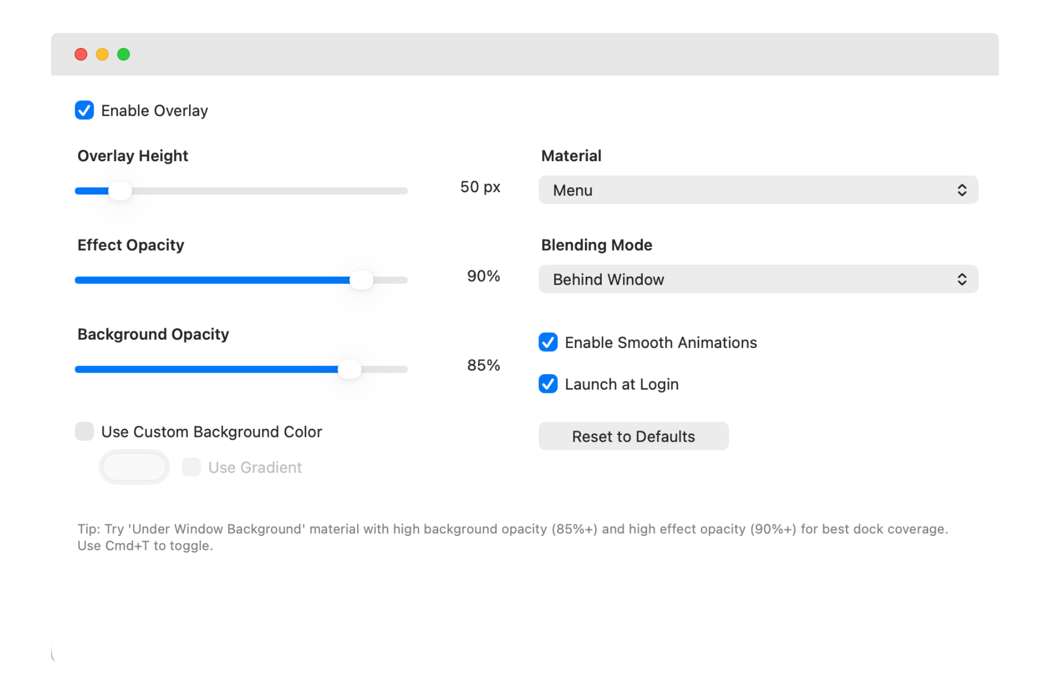Image resolution: width=1050 pixels, height=695 pixels.
Task: Toggle Enable Smooth Animations off
Action: (548, 343)
